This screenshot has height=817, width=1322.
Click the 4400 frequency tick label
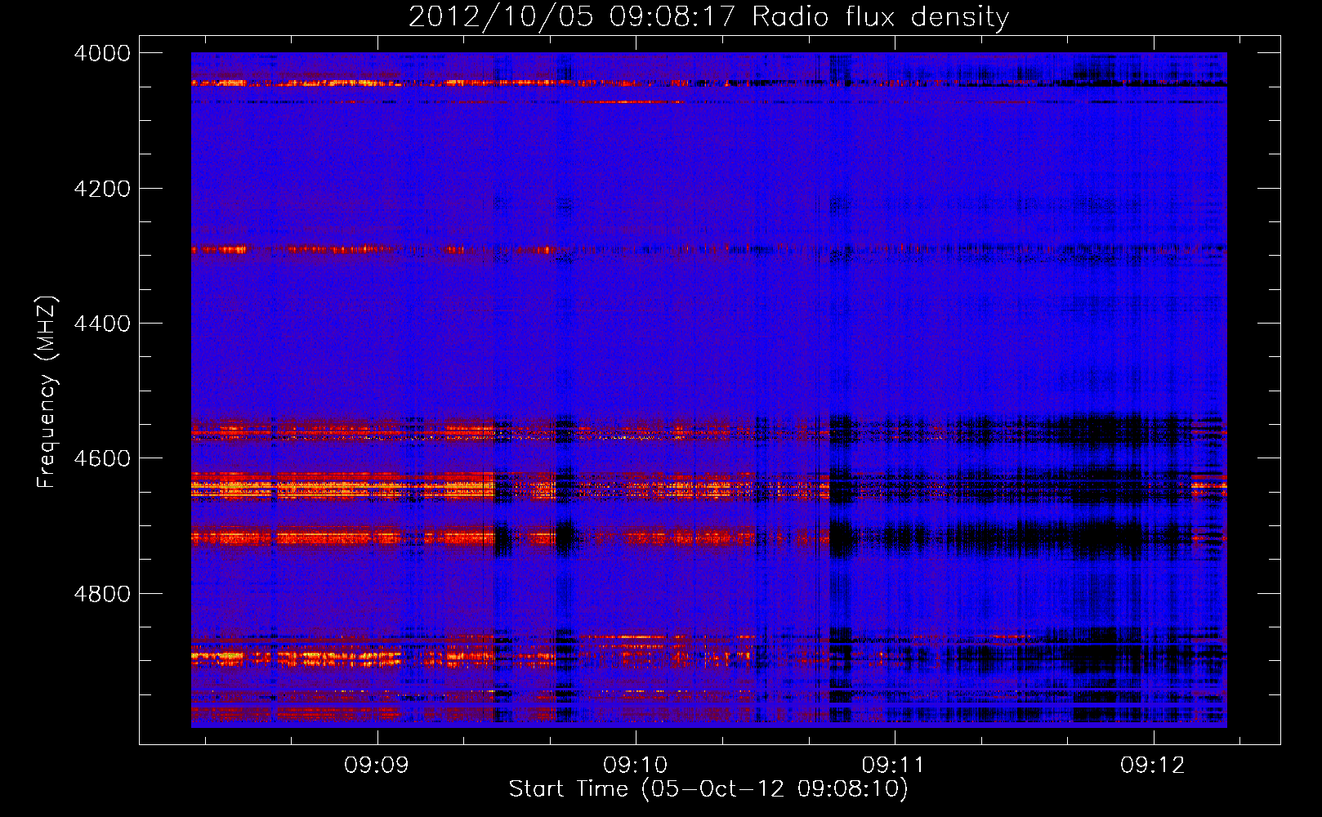coord(102,324)
